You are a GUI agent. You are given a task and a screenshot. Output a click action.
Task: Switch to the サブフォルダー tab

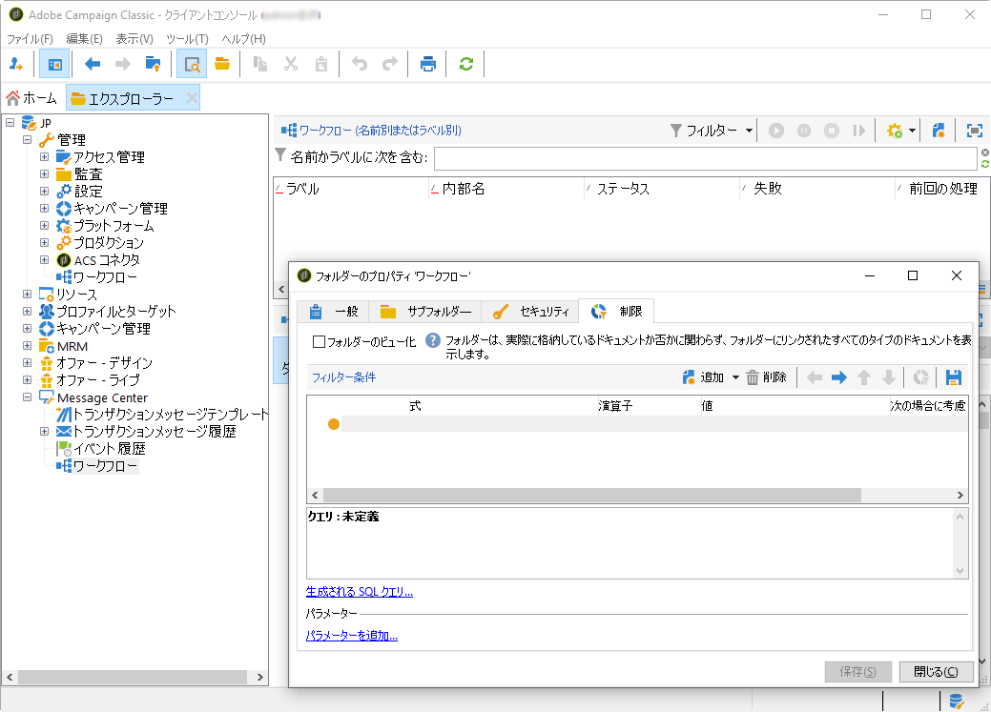click(425, 312)
